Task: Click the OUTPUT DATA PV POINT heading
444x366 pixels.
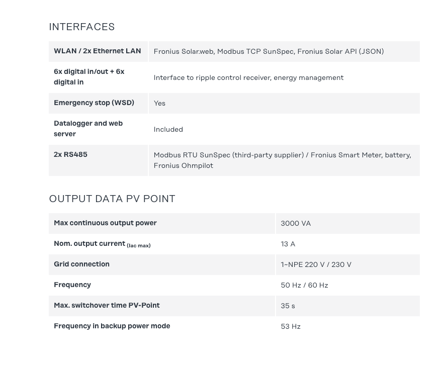Action: coord(112,199)
